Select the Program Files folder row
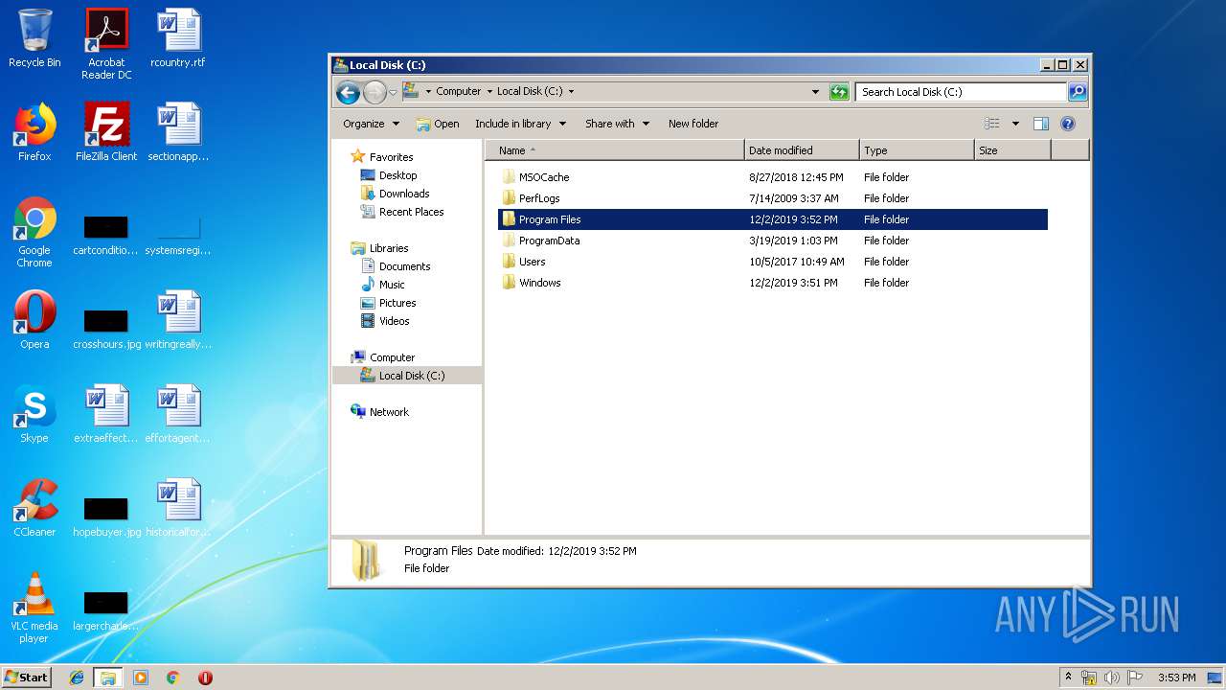 (x=772, y=219)
